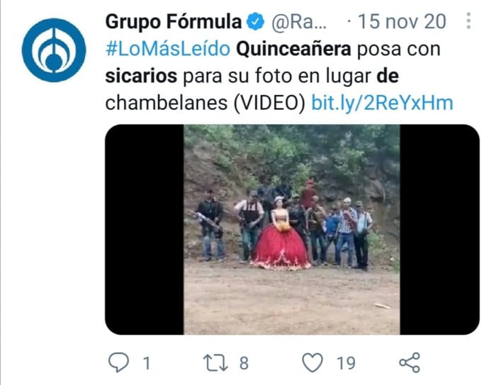Click the reply count number 1
Screen dimensions: 496x385
pos(147,363)
